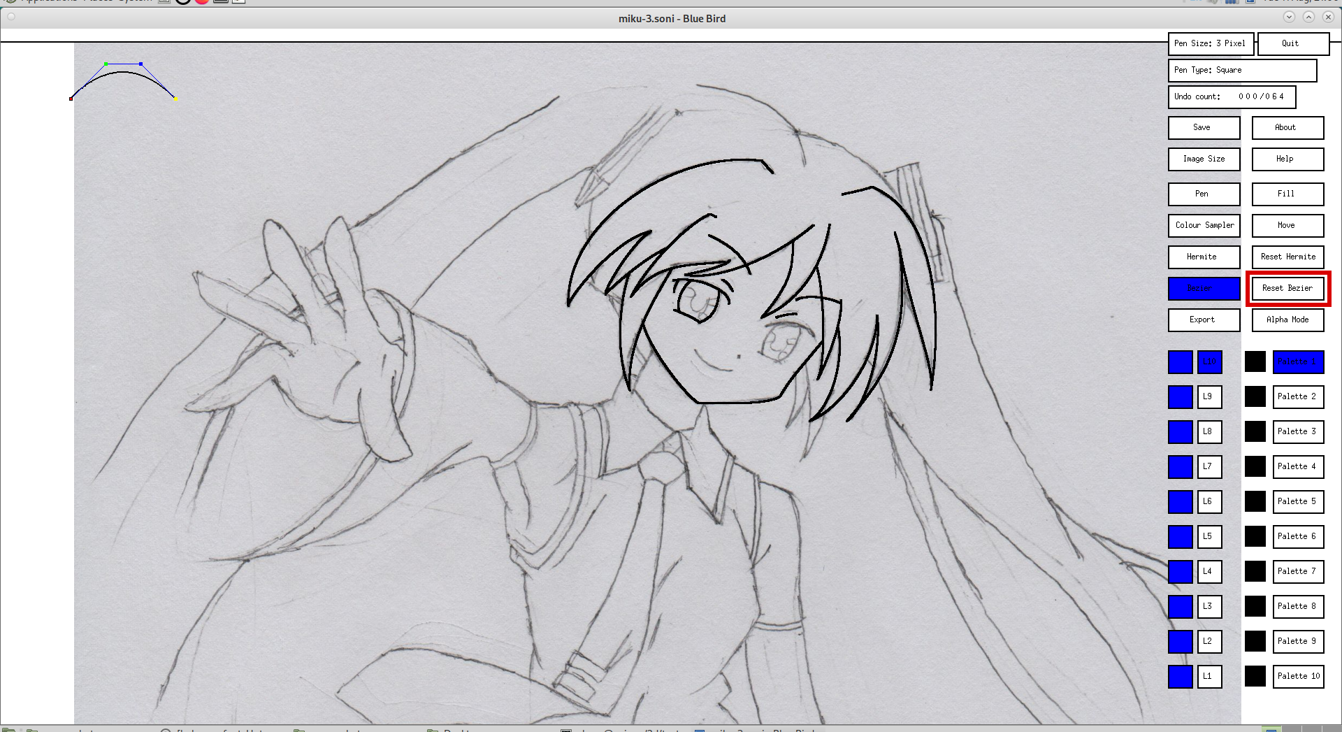Click the blue swatch beside L2
This screenshot has height=732, width=1342.
click(x=1181, y=641)
